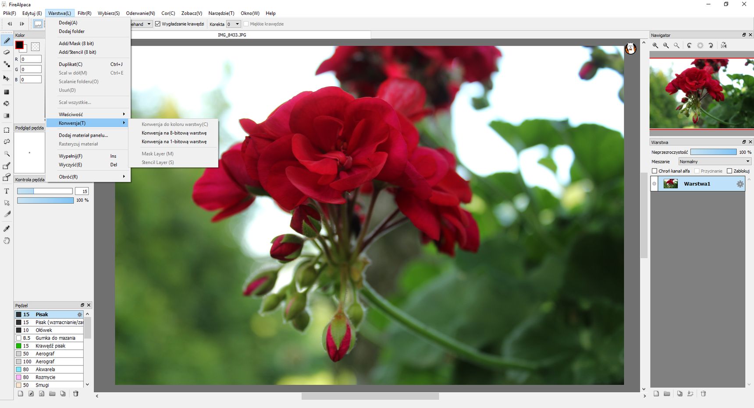Open Warstwa1 layer settings gear
Viewport: 754px width, 408px height.
(740, 184)
